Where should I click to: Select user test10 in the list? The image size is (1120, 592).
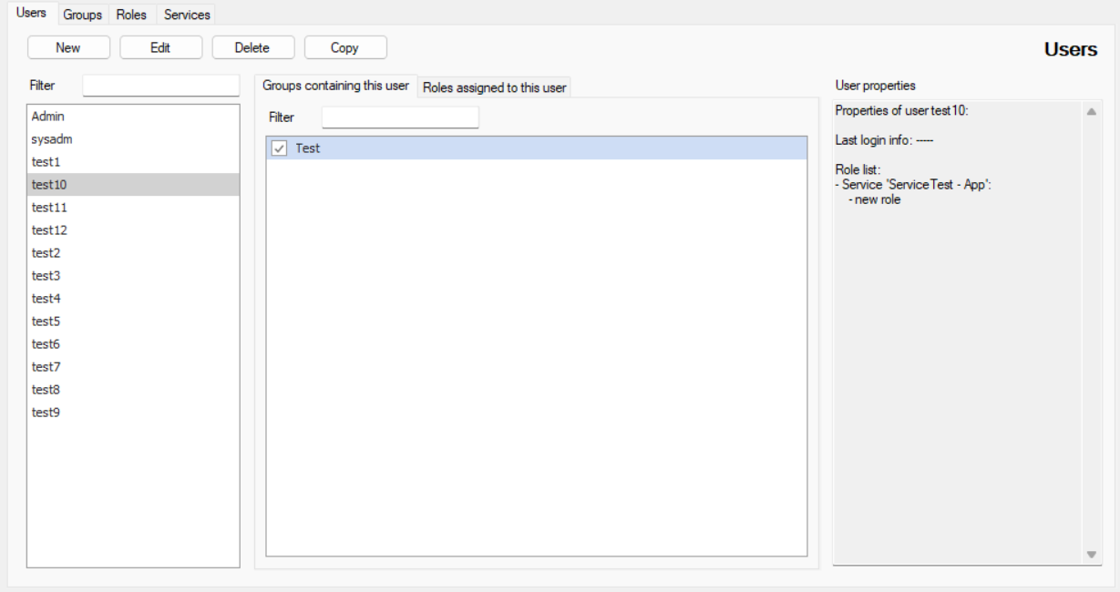tap(133, 185)
